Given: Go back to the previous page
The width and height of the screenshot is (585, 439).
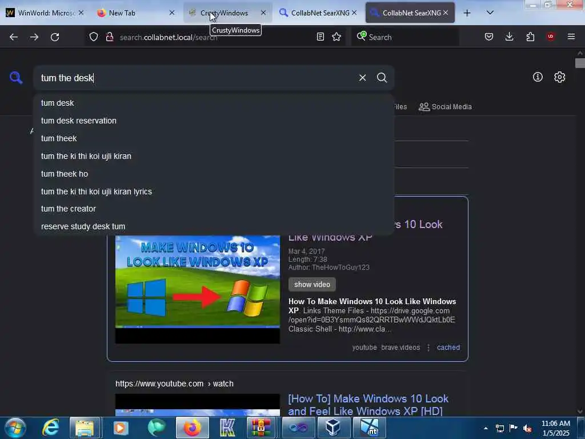Looking at the screenshot, I should click(14, 37).
